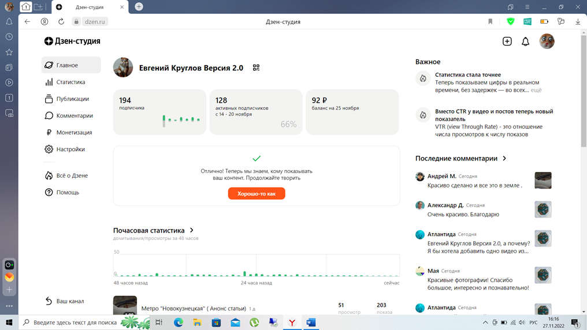Open the green shield Protect icon

(x=510, y=22)
